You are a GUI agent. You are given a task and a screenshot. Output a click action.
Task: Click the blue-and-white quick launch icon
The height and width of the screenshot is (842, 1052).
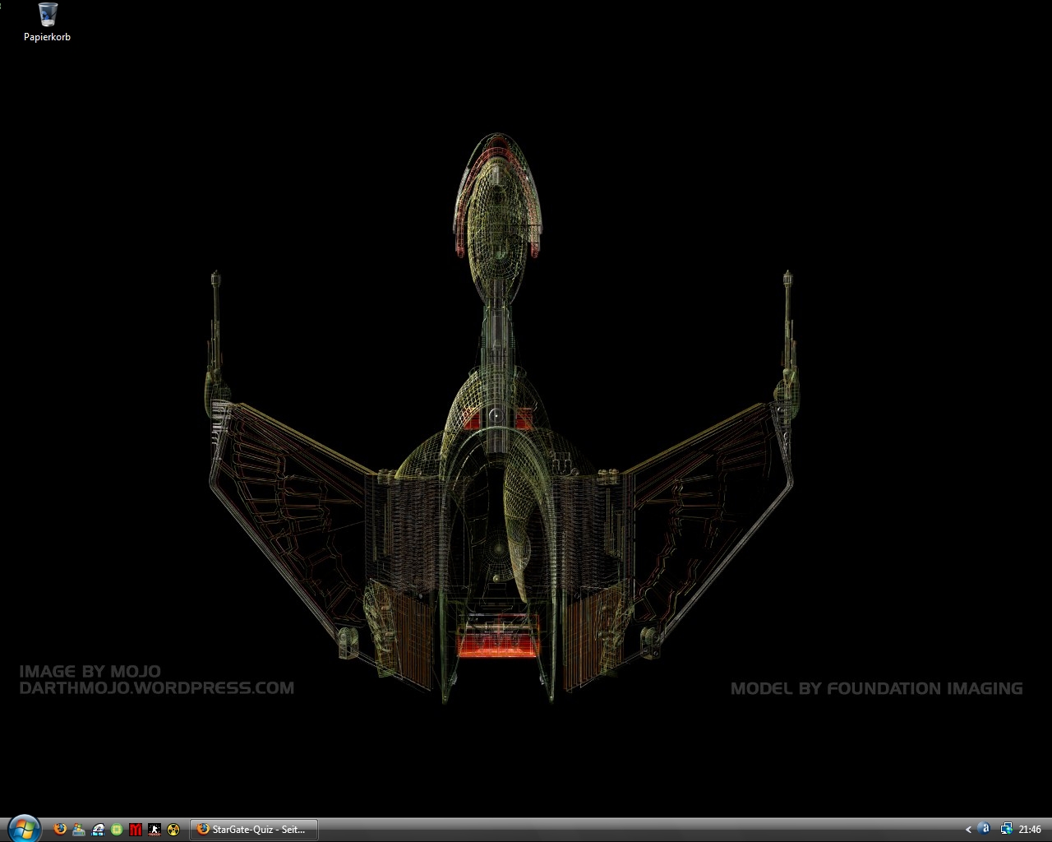coord(98,830)
